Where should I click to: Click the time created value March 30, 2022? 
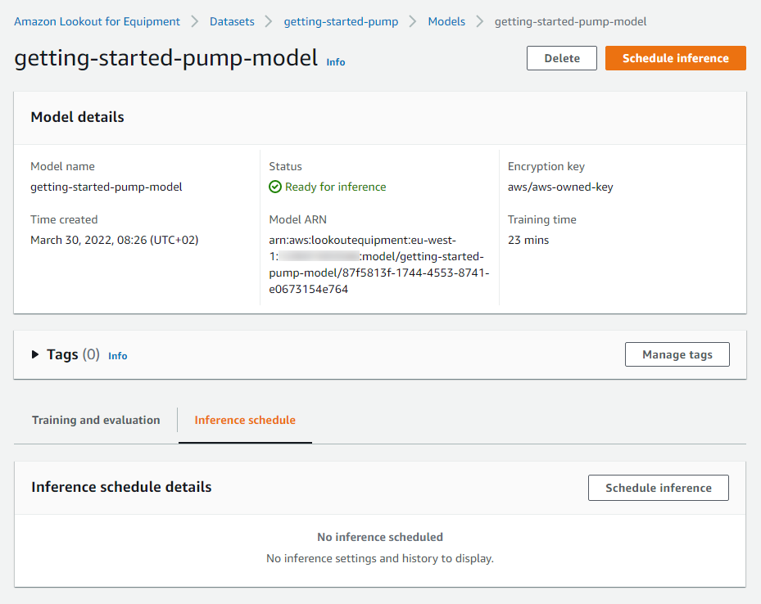click(115, 240)
